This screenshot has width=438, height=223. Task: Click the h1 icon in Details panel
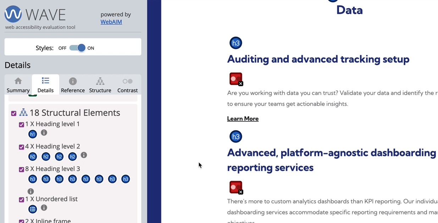[33, 134]
